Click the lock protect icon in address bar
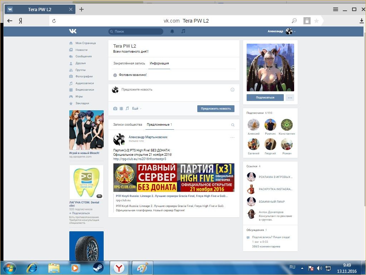Screen dimensions: 366x275 coord(307,21)
